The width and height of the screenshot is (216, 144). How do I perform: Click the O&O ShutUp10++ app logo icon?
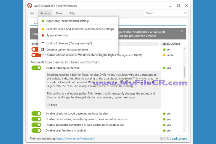point(29,5)
